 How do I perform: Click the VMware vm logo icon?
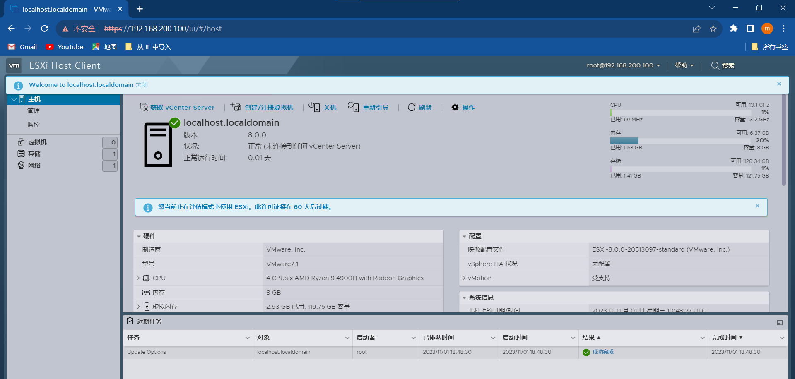(x=14, y=65)
